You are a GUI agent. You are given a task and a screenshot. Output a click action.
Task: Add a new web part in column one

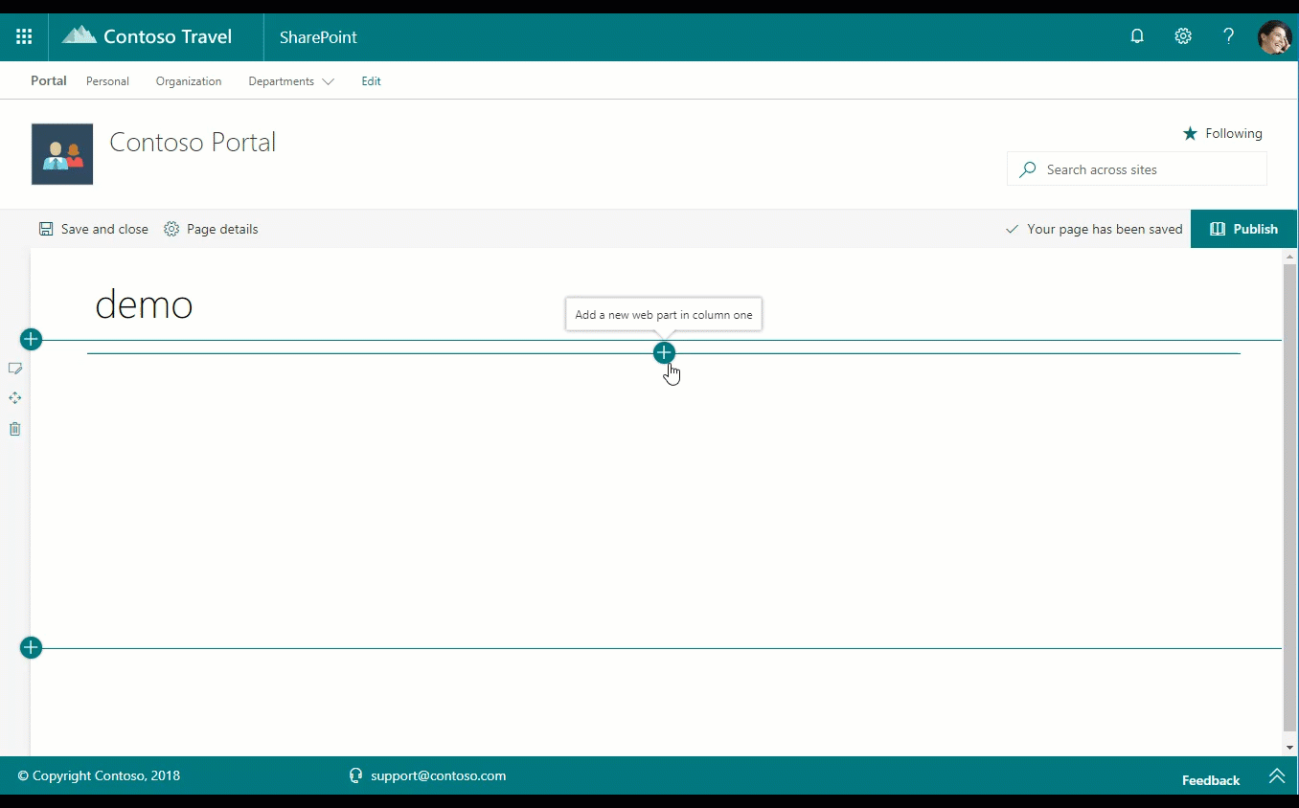point(664,353)
